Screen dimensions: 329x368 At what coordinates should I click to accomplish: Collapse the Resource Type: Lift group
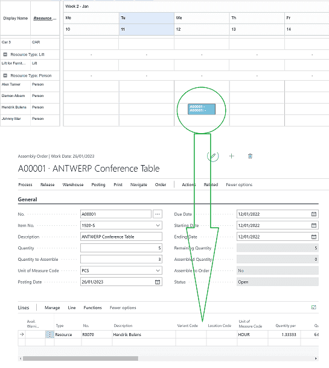point(5,54)
